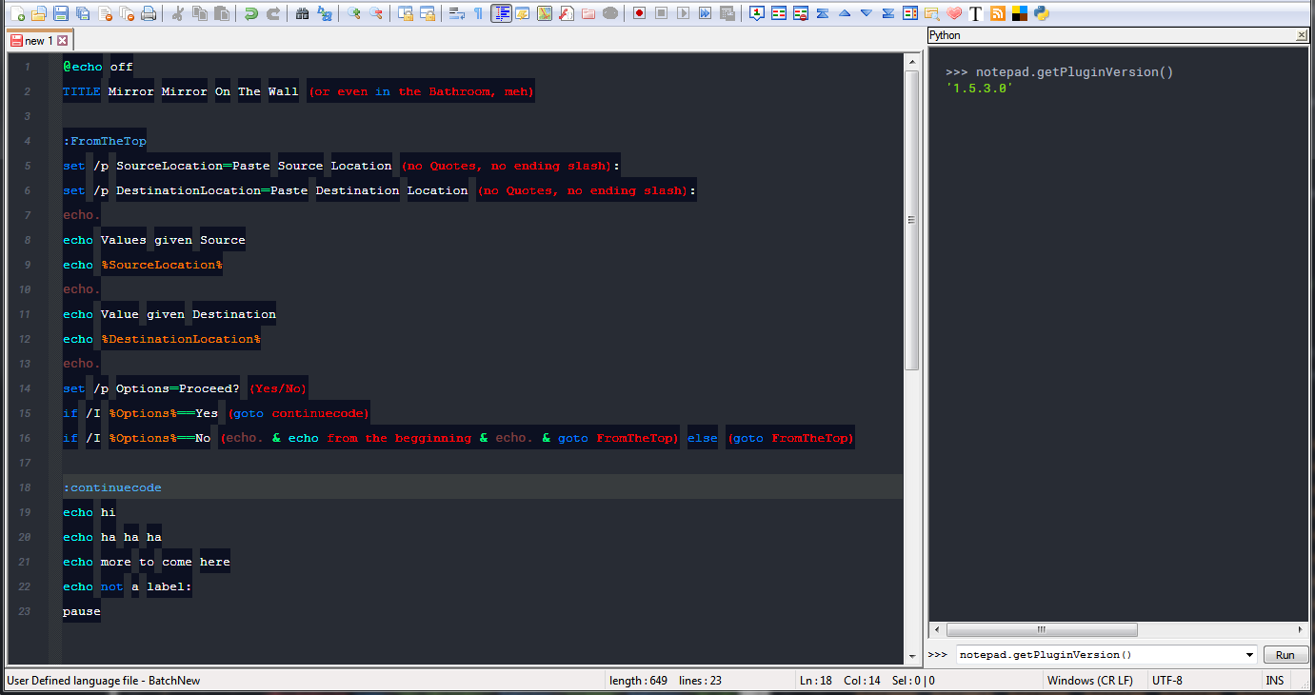This screenshot has width=1315, height=695.
Task: Run macro multiple times fast-forward icon
Action: (x=705, y=13)
